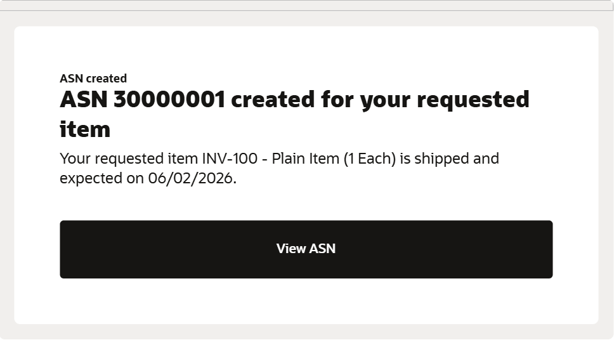This screenshot has height=340, width=614.
Task: Click the gray background below the card
Action: coord(306,332)
